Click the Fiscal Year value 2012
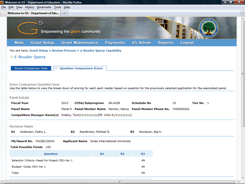This screenshot has height=184, width=245. click(x=65, y=103)
